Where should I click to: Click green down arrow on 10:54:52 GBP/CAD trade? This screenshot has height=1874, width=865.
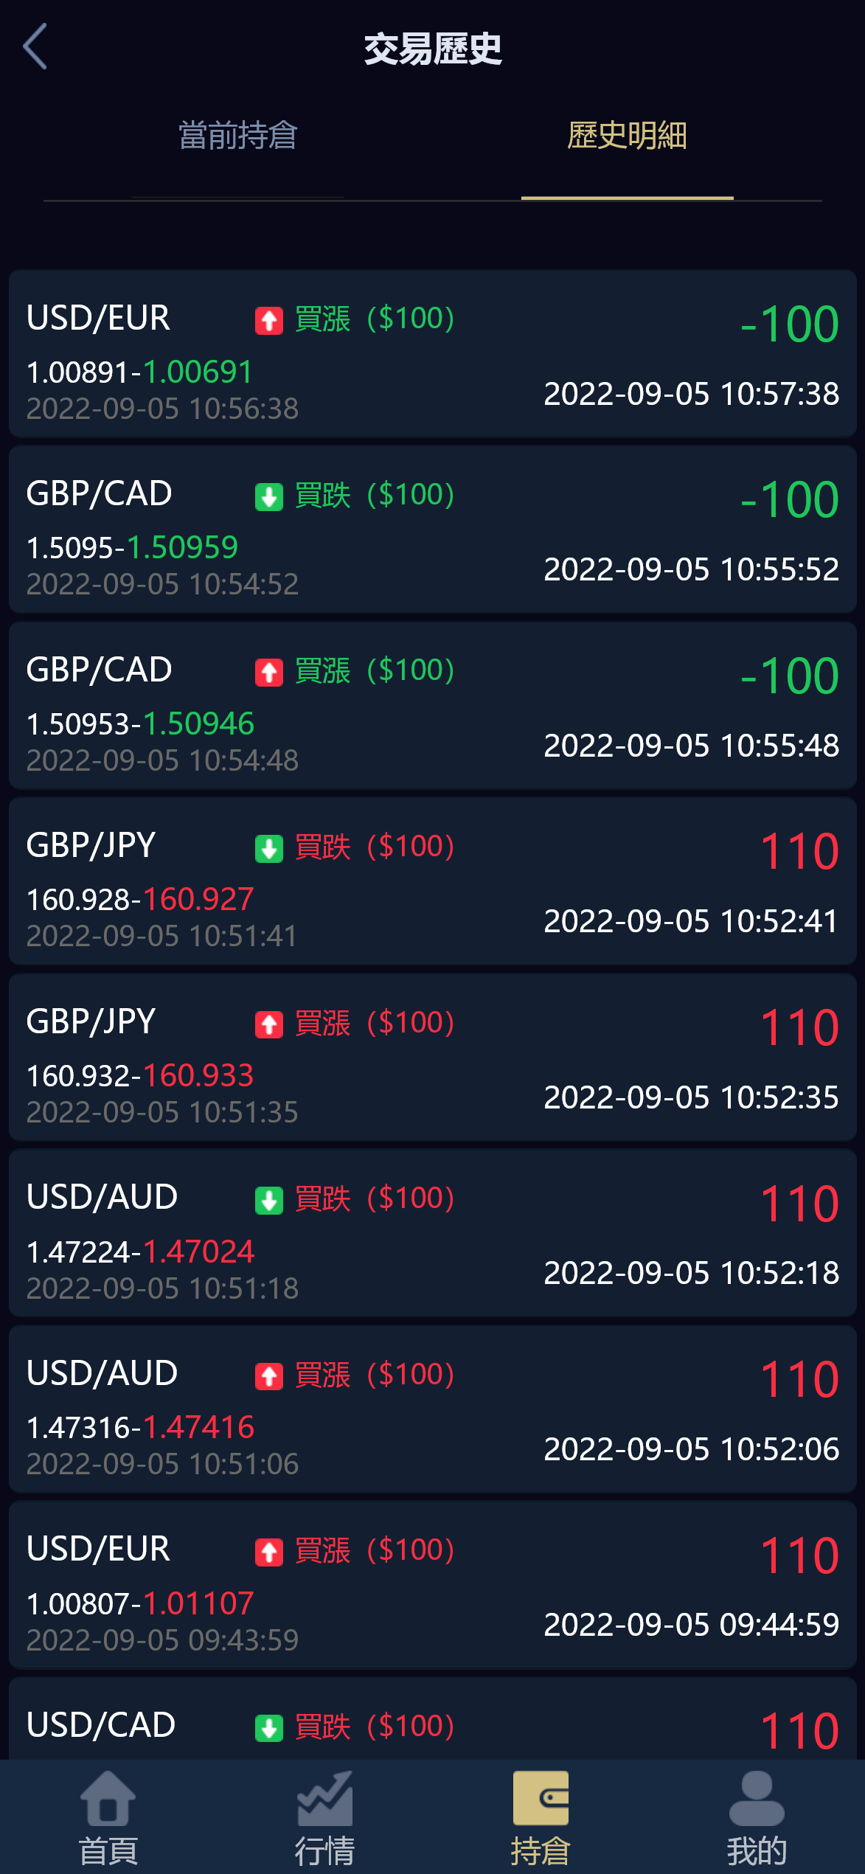coord(269,497)
